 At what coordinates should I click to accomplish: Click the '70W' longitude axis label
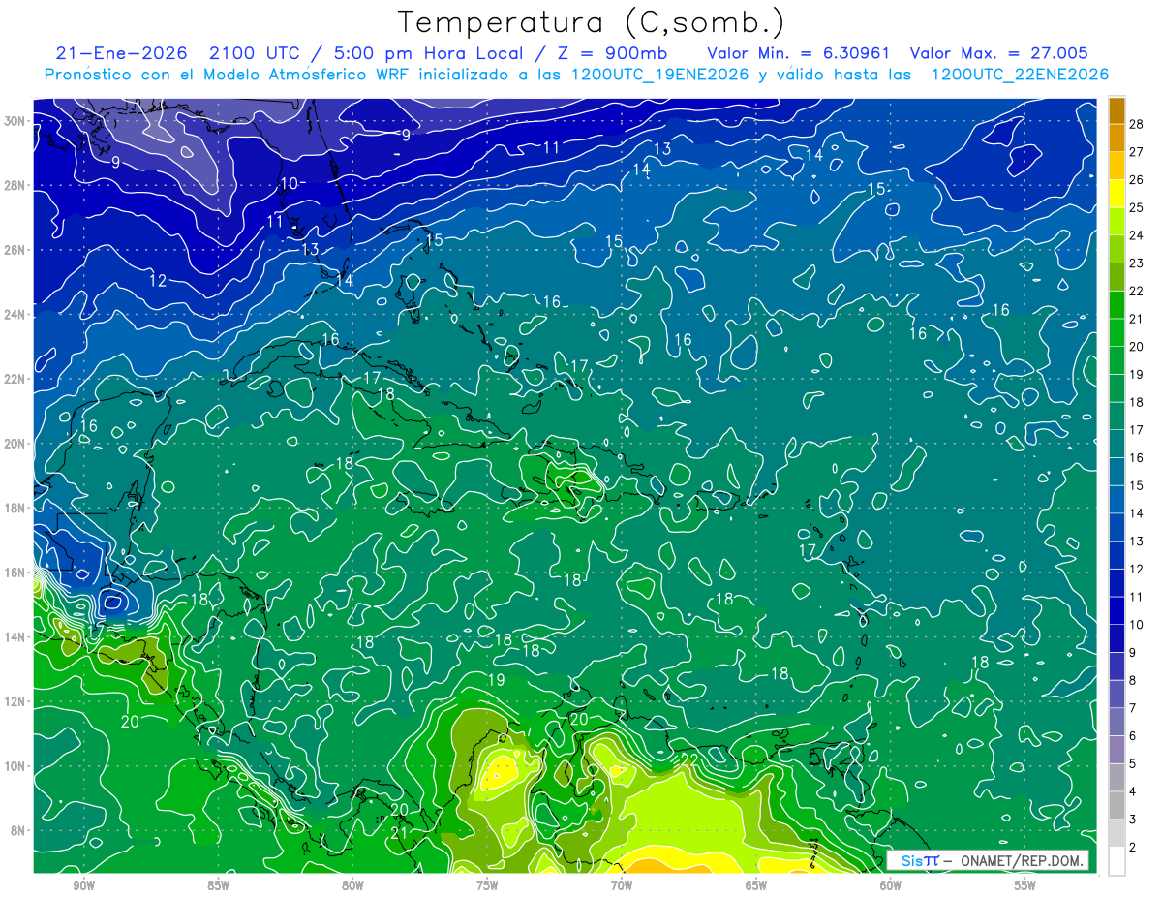pyautogui.click(x=622, y=884)
